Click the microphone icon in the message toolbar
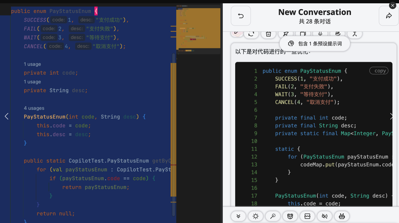Image resolution: width=399 pixels, height=223 pixels. pyautogui.click(x=320, y=34)
